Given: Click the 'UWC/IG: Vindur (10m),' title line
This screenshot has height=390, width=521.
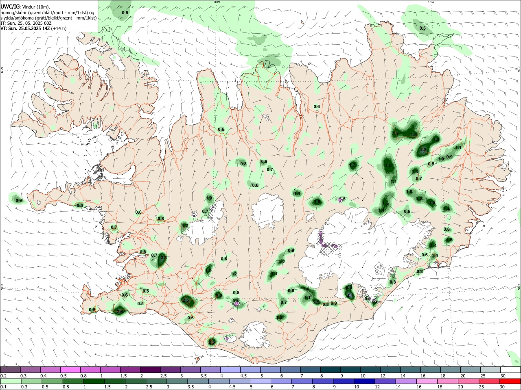Looking at the screenshot, I should pos(25,6).
